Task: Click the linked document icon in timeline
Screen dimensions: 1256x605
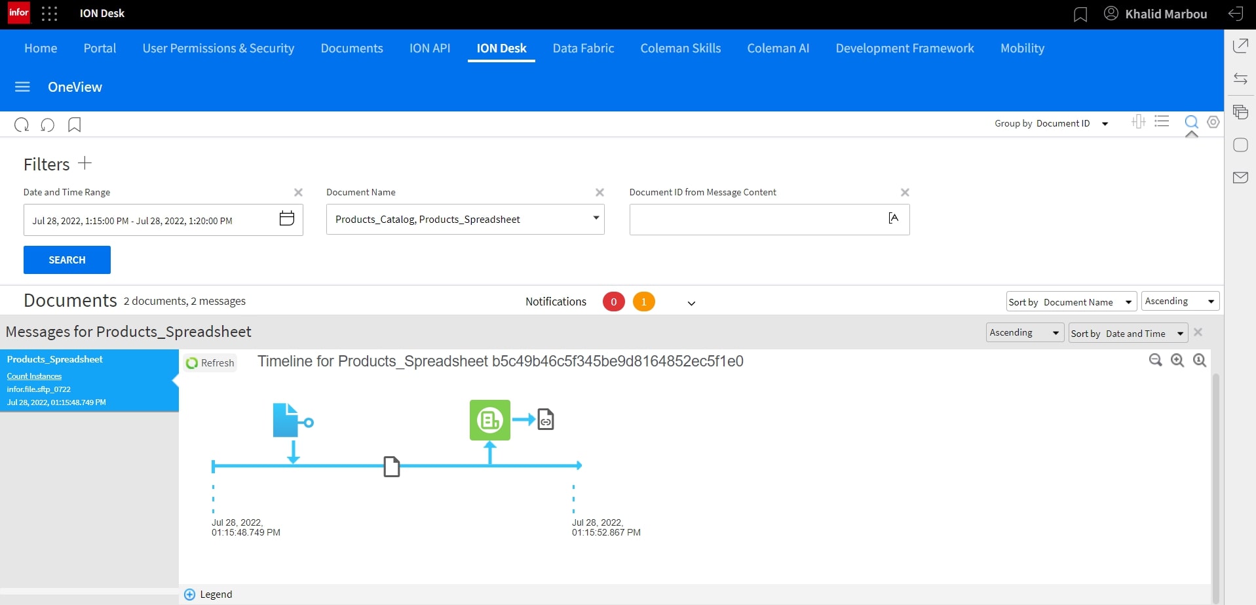Action: click(x=546, y=419)
